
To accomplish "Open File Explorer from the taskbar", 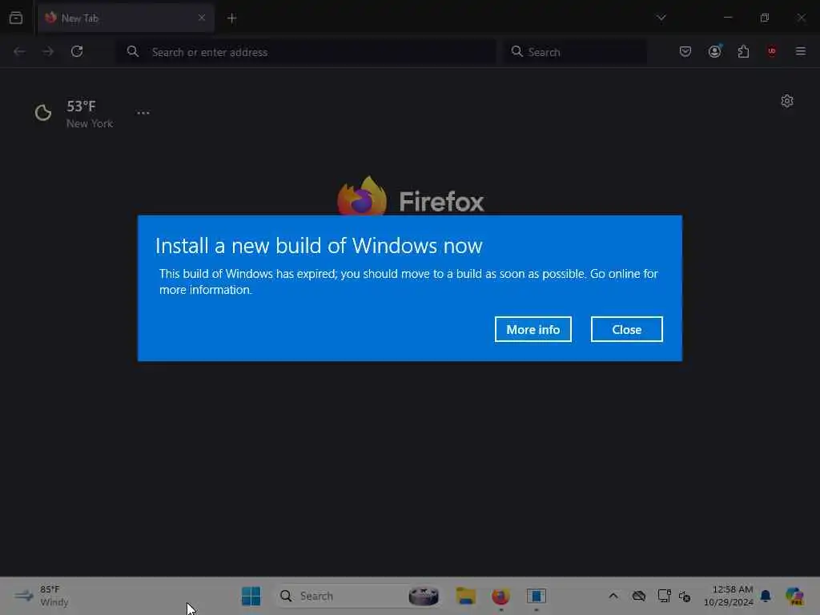I will (465, 596).
